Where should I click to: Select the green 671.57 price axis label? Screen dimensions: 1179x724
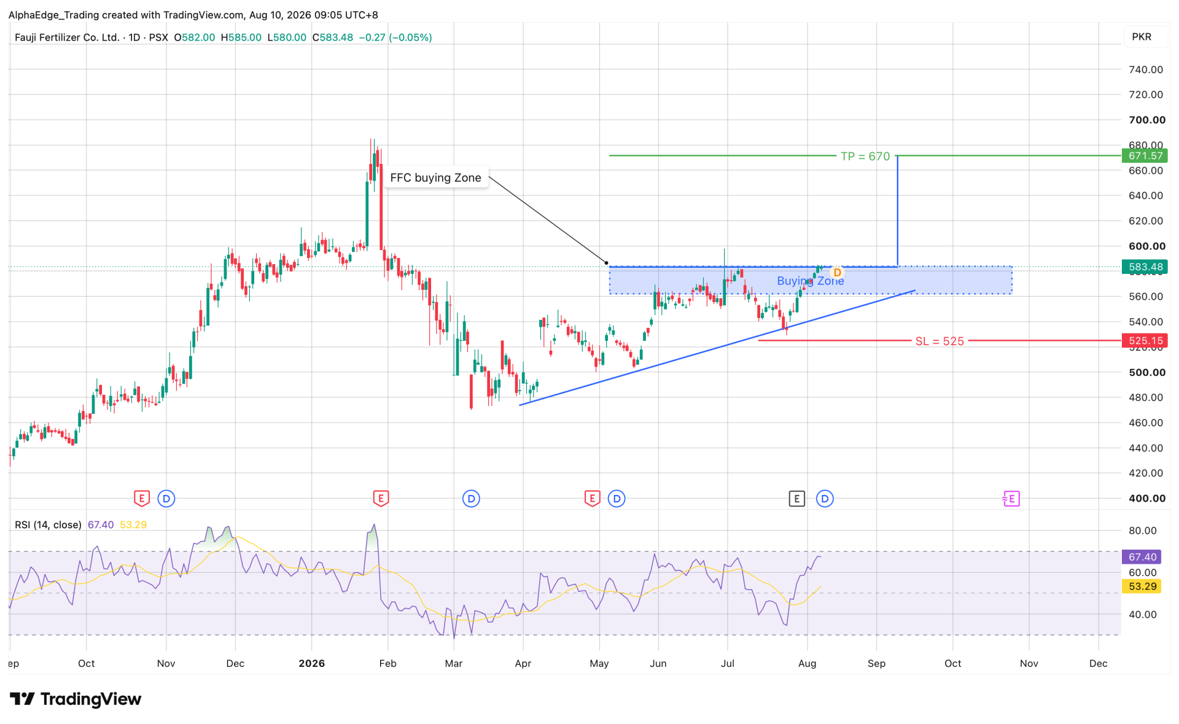[x=1145, y=156]
